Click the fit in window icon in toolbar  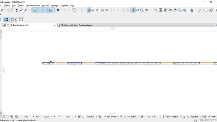(97, 10)
